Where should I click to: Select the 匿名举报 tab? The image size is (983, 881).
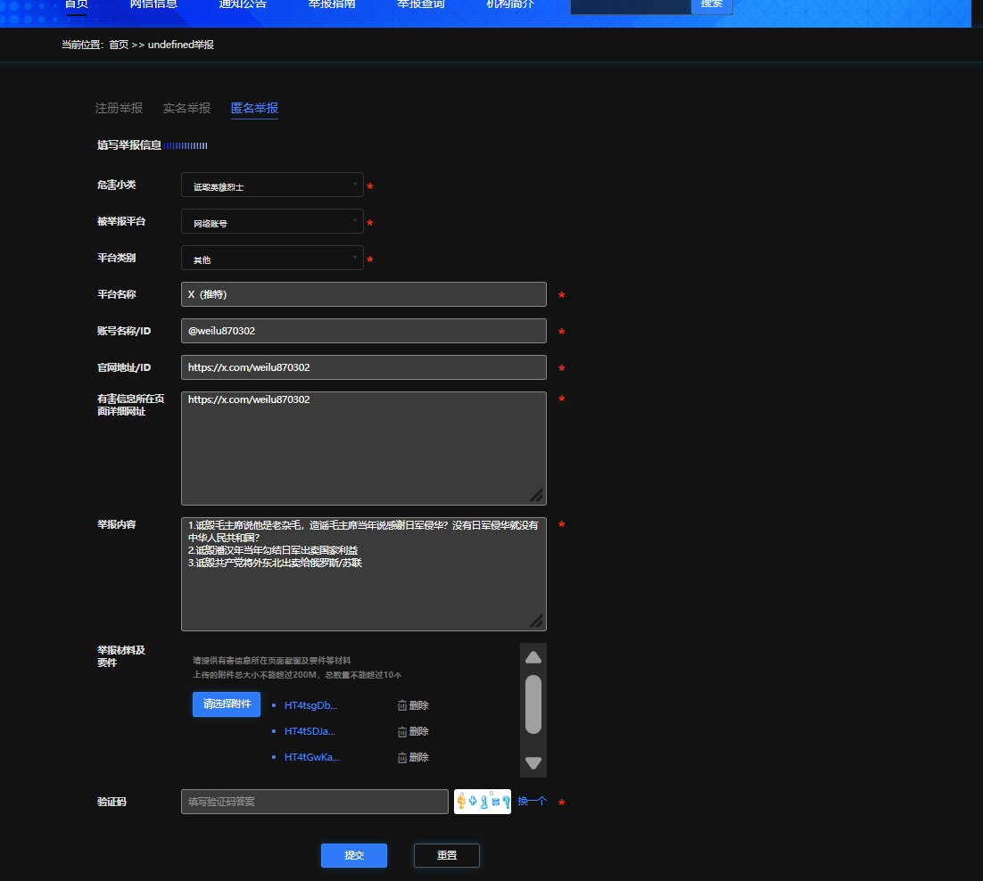click(x=254, y=109)
